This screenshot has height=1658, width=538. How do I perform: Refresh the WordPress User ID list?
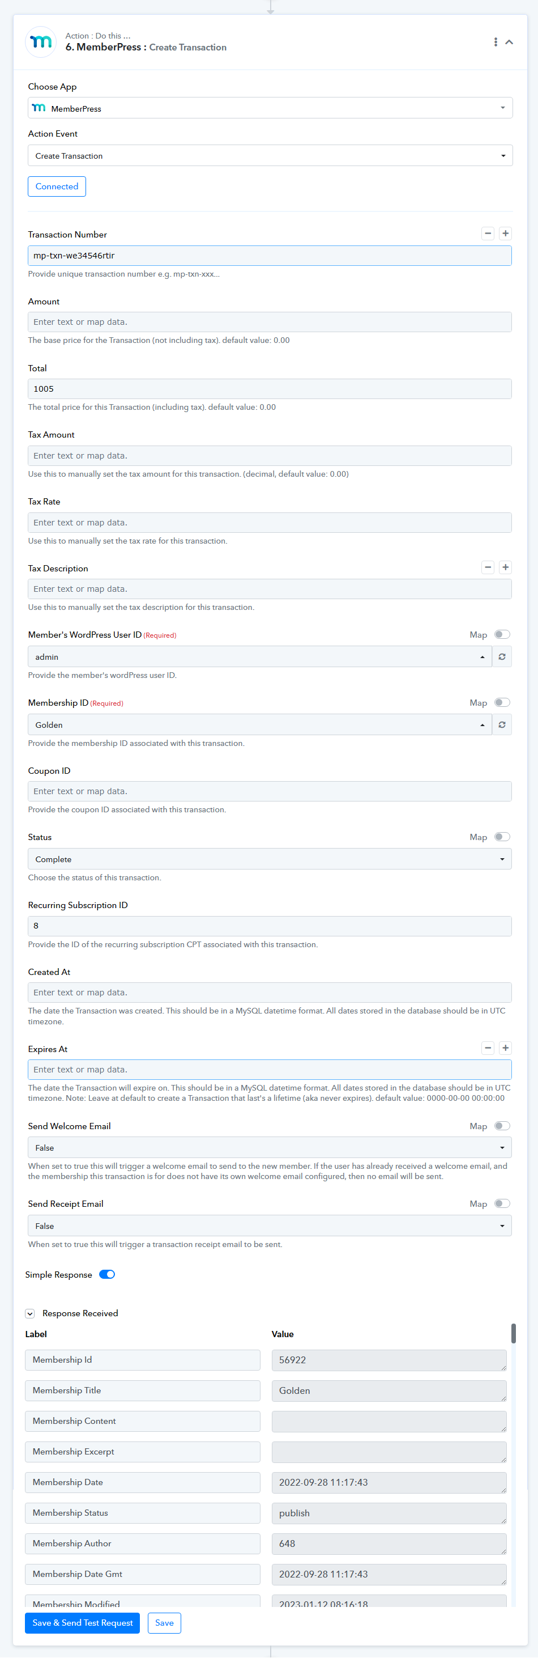pyautogui.click(x=502, y=656)
